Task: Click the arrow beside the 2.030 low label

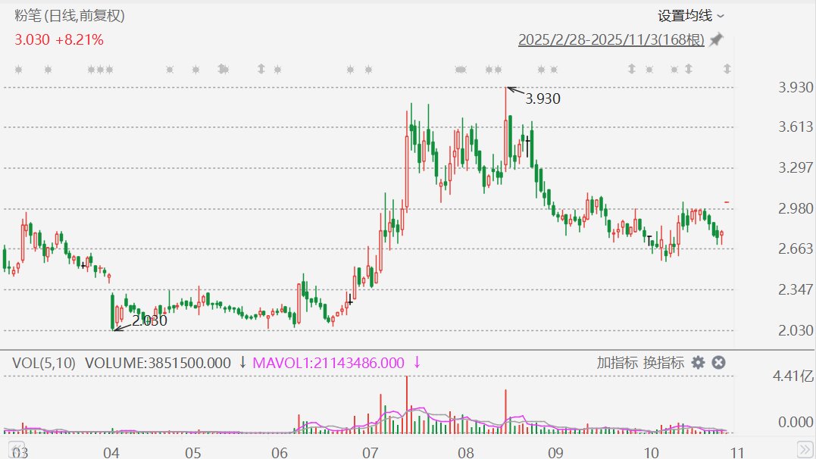Action: coord(120,326)
